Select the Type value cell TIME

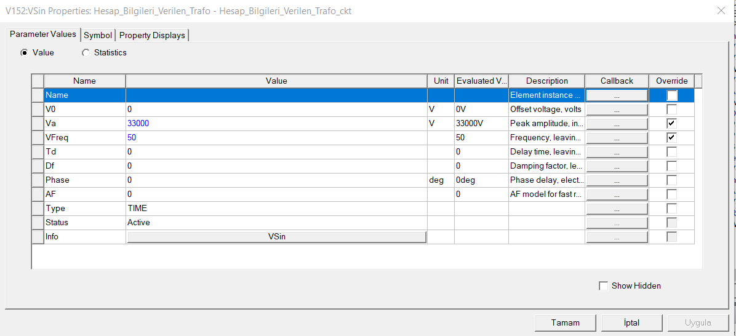276,209
